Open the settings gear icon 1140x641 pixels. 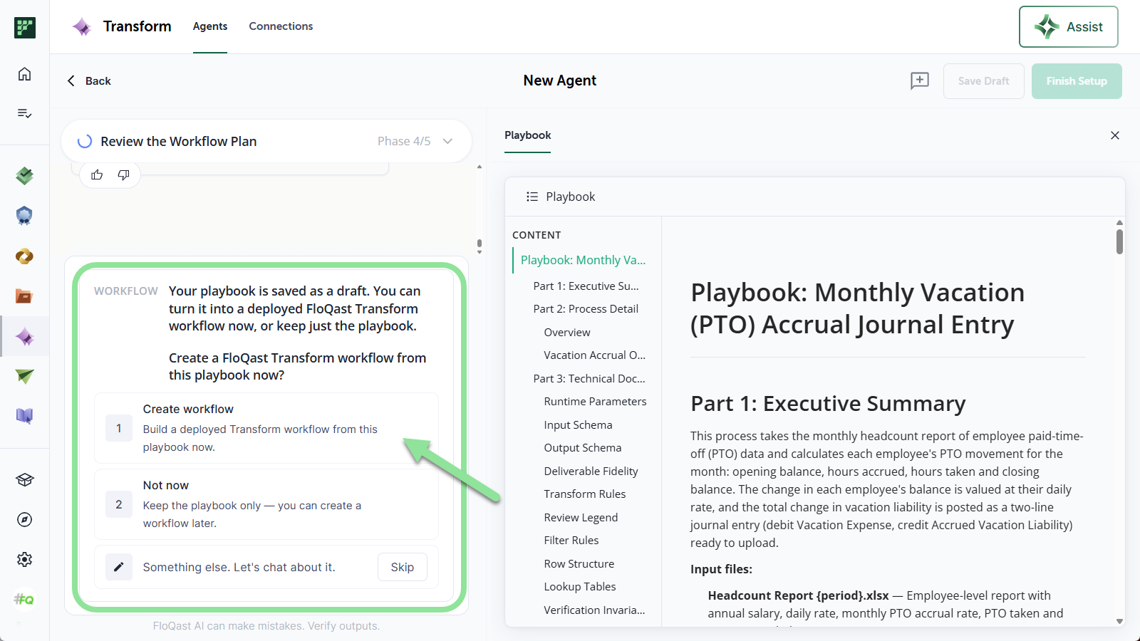[24, 559]
